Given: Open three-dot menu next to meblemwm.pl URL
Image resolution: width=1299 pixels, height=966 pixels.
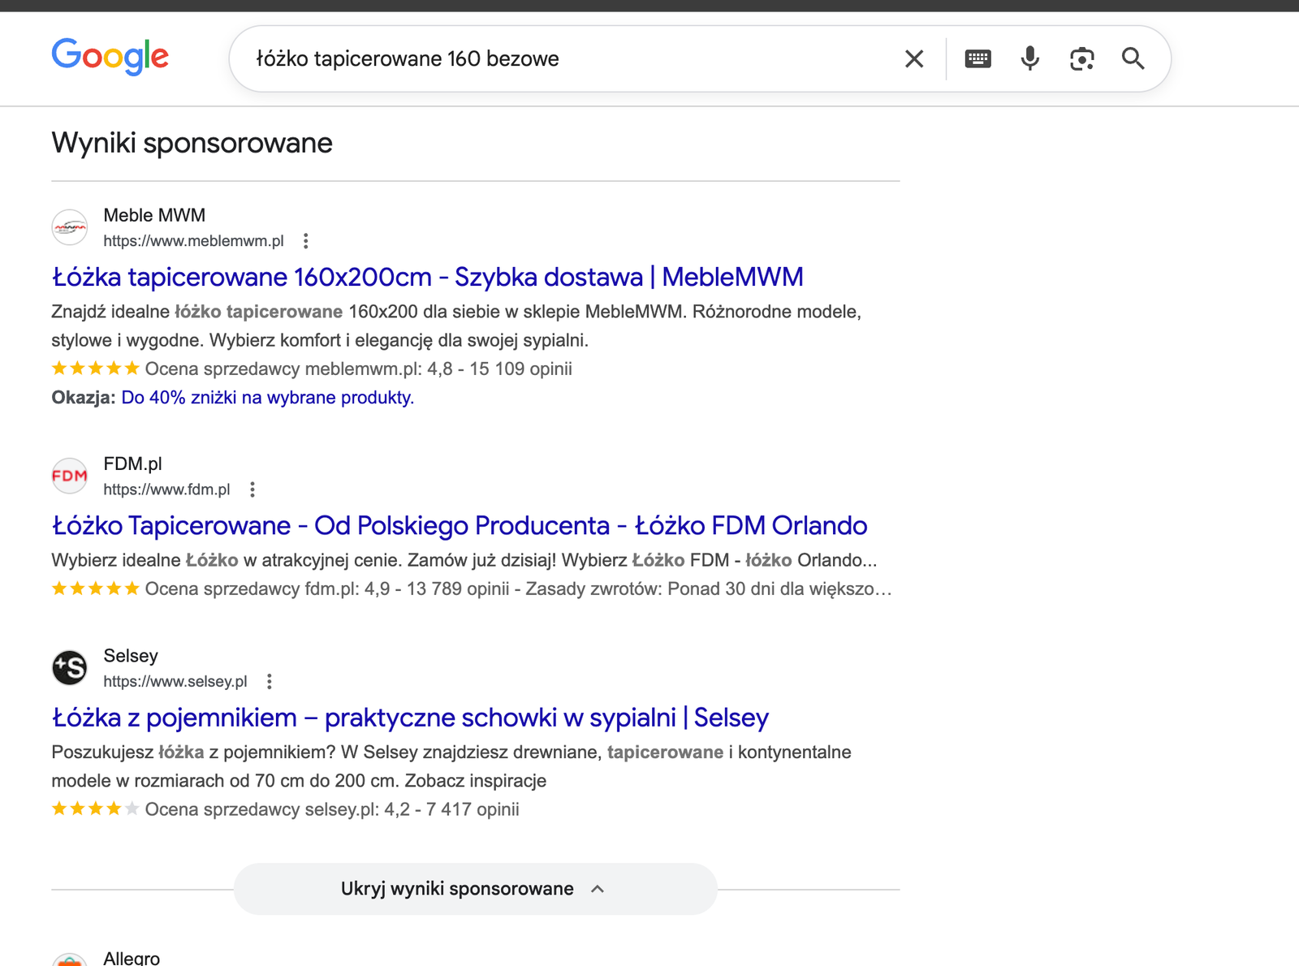Looking at the screenshot, I should (305, 241).
